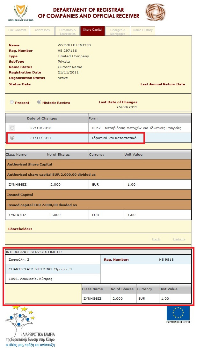Go to Charges & Mortgages tab
The height and width of the screenshot is (354, 197).
coord(118,31)
